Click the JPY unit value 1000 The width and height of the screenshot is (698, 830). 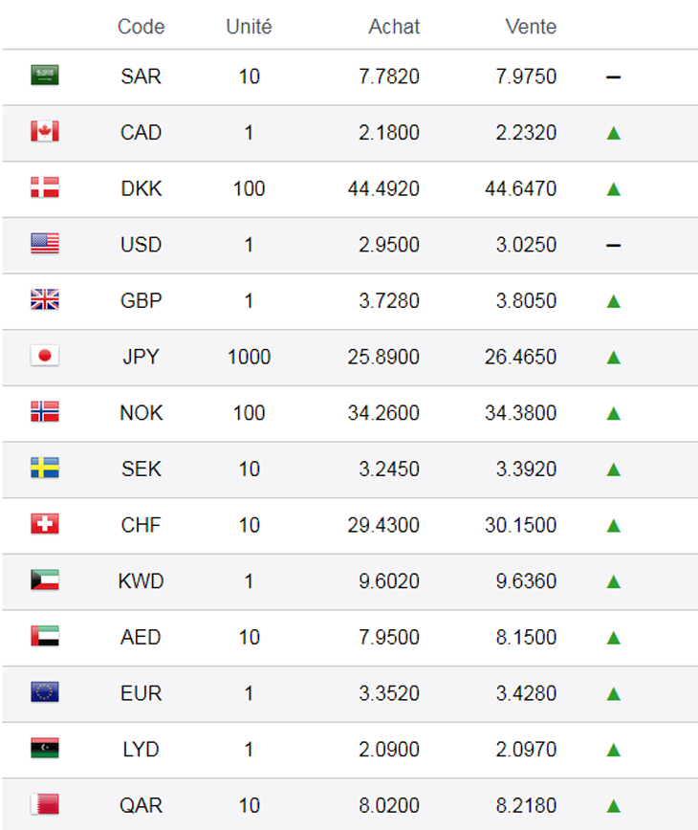(x=249, y=358)
